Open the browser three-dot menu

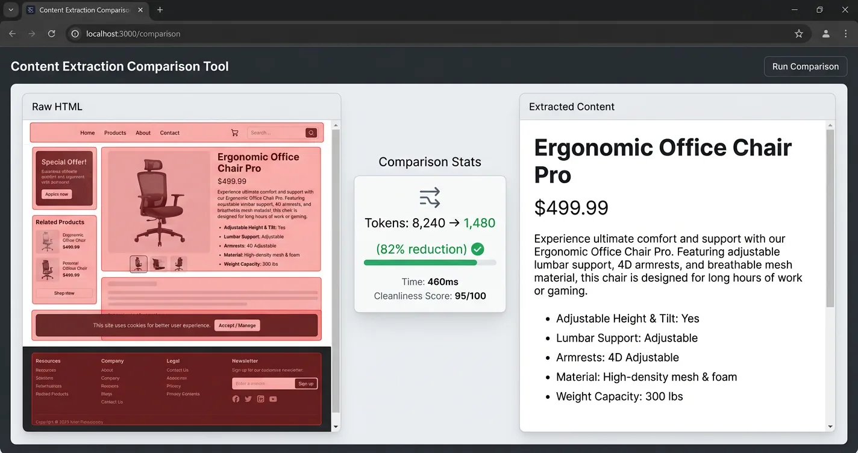(x=846, y=34)
